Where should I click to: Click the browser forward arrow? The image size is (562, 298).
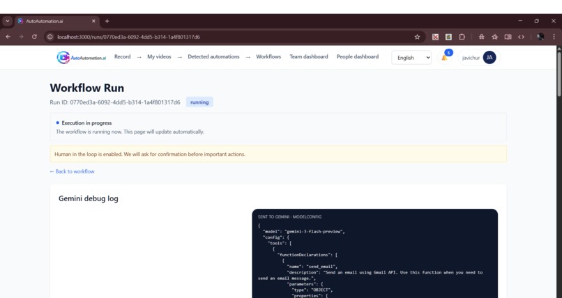pos(21,37)
